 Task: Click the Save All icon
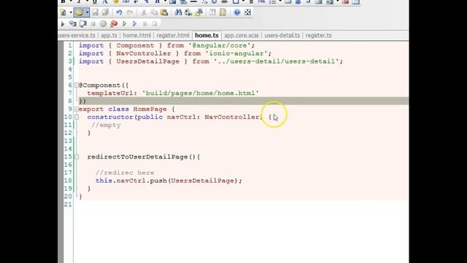[x=105, y=12]
